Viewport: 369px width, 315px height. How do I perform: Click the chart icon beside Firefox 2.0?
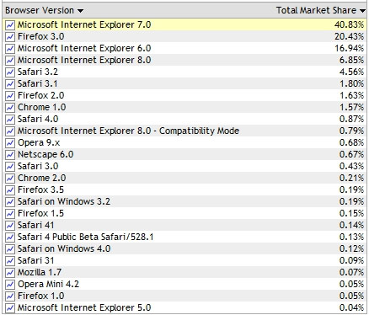(x=10, y=96)
